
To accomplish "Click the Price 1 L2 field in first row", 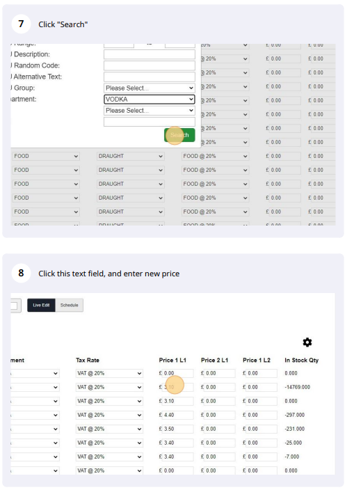I will click(261, 374).
